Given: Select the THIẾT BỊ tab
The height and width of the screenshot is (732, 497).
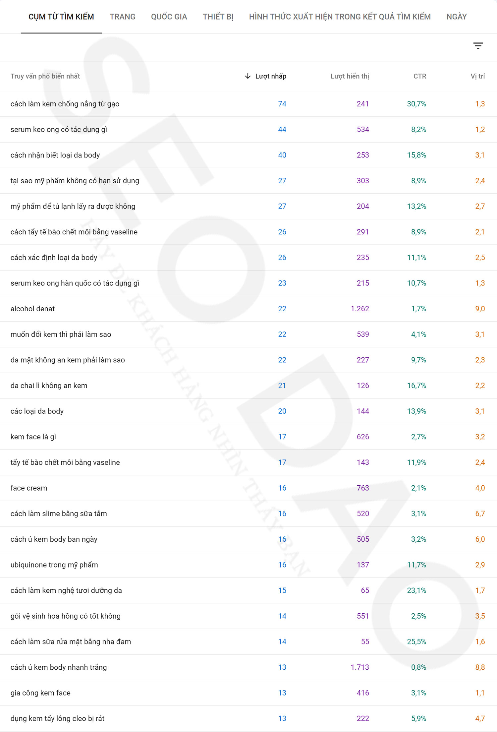Looking at the screenshot, I should tap(218, 17).
